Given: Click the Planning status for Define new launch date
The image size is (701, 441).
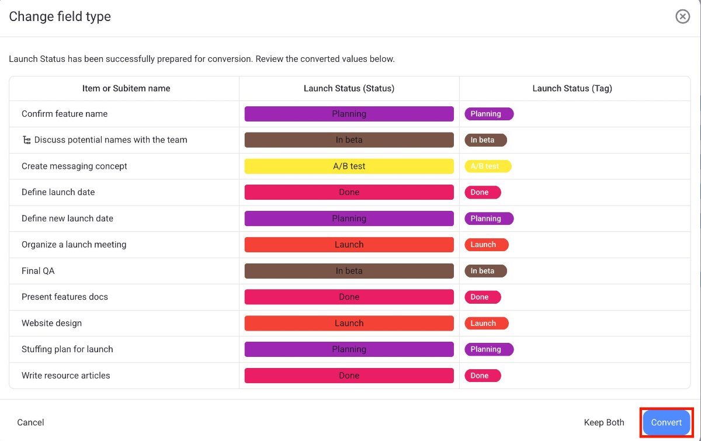Looking at the screenshot, I should (349, 218).
